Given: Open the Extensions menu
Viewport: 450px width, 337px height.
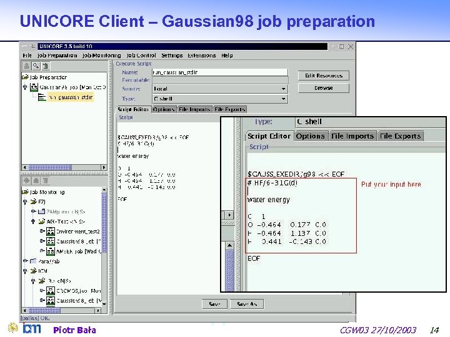Looking at the screenshot, I should click(x=202, y=56).
